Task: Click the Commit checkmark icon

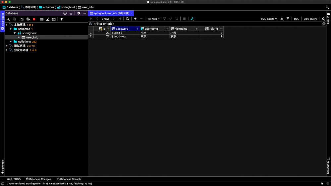Action: [x=171, y=19]
